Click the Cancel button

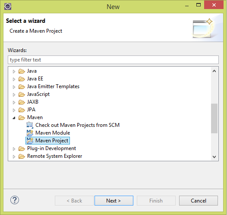(199, 200)
